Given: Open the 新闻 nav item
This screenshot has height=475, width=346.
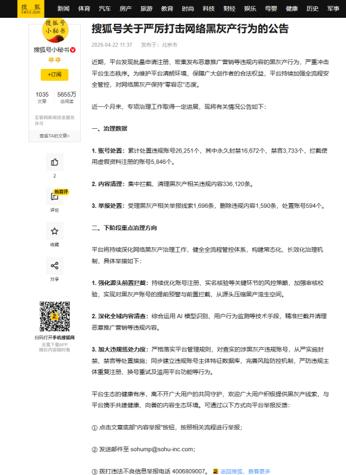Looking at the screenshot, I should tap(64, 9).
